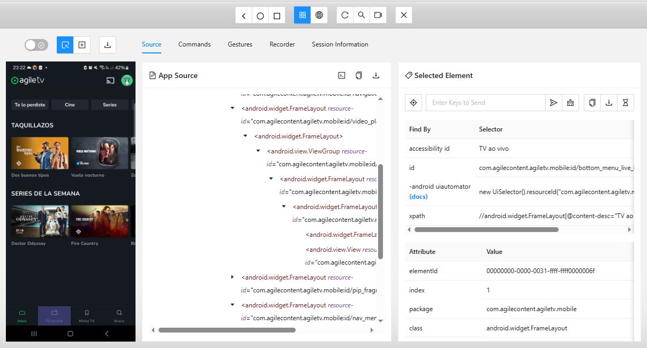
Task: Open the search for element magnifier icon
Action: pyautogui.click(x=362, y=16)
